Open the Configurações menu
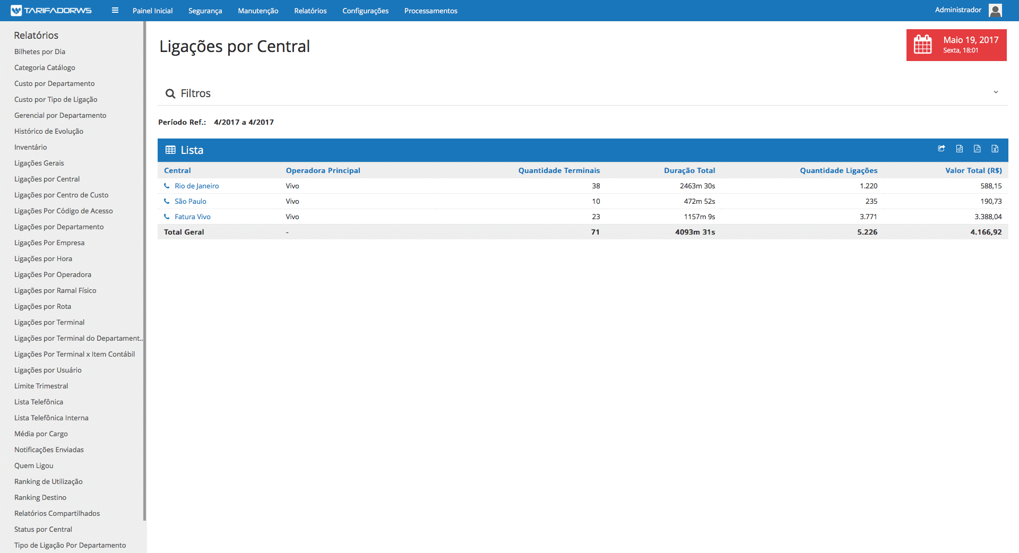This screenshot has width=1019, height=553. 365,11
